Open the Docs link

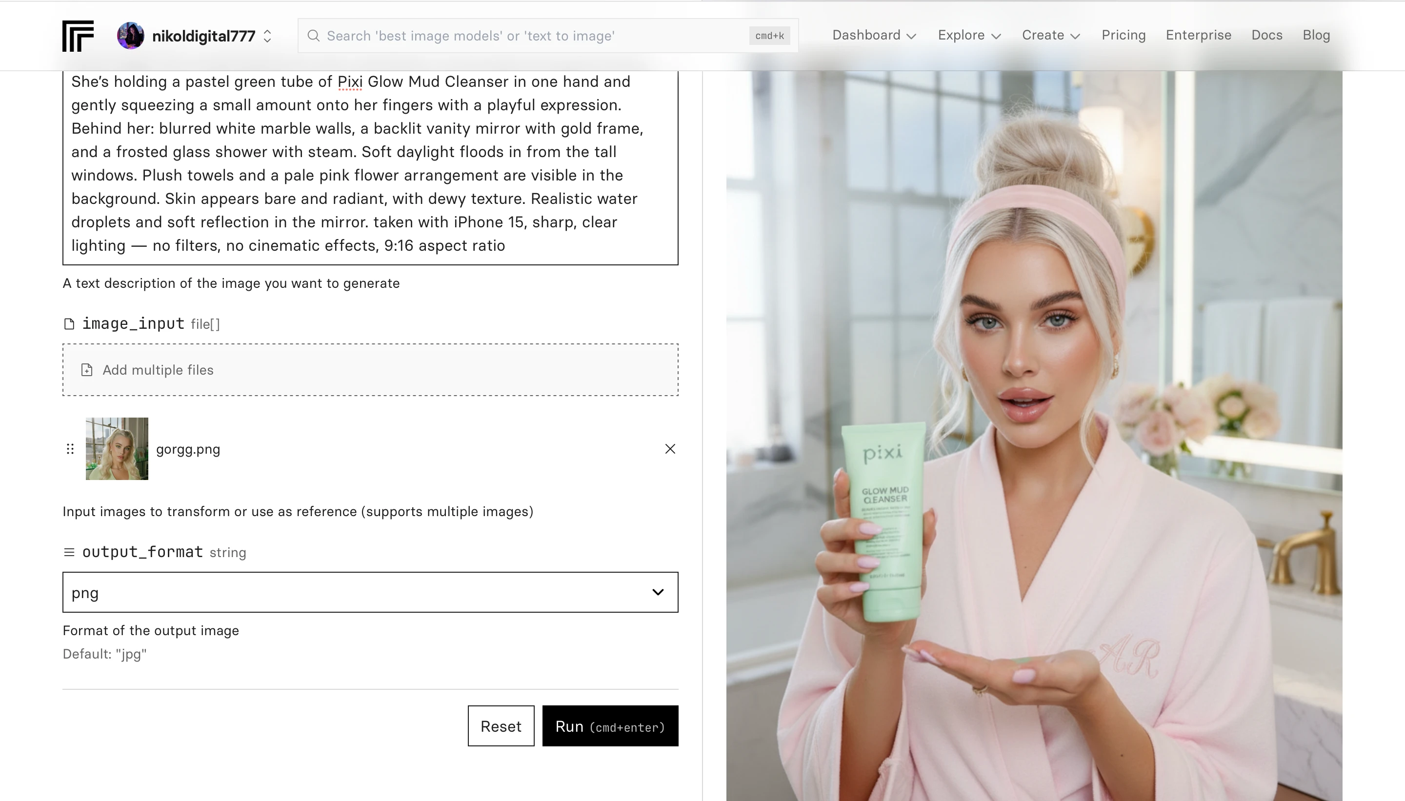(x=1267, y=35)
